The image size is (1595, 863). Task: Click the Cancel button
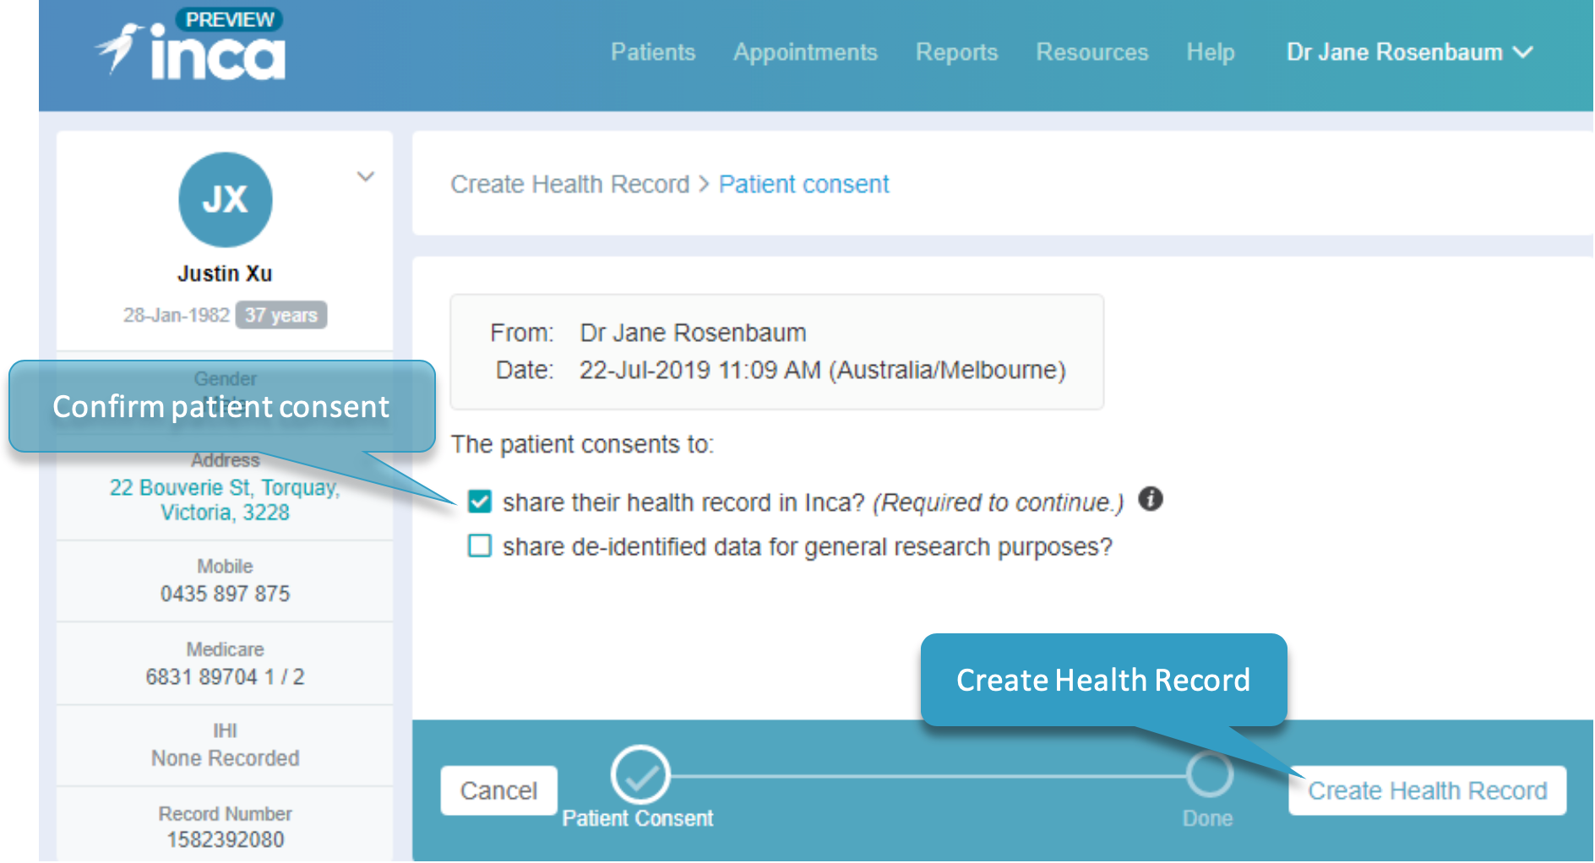498,790
